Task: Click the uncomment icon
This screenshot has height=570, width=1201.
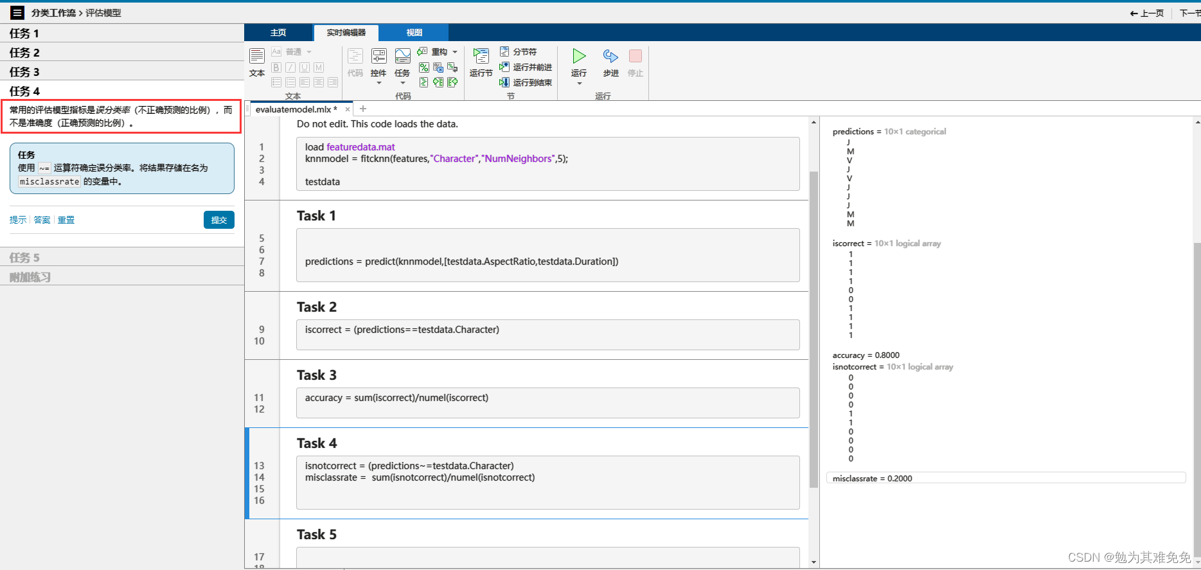Action: [x=438, y=67]
